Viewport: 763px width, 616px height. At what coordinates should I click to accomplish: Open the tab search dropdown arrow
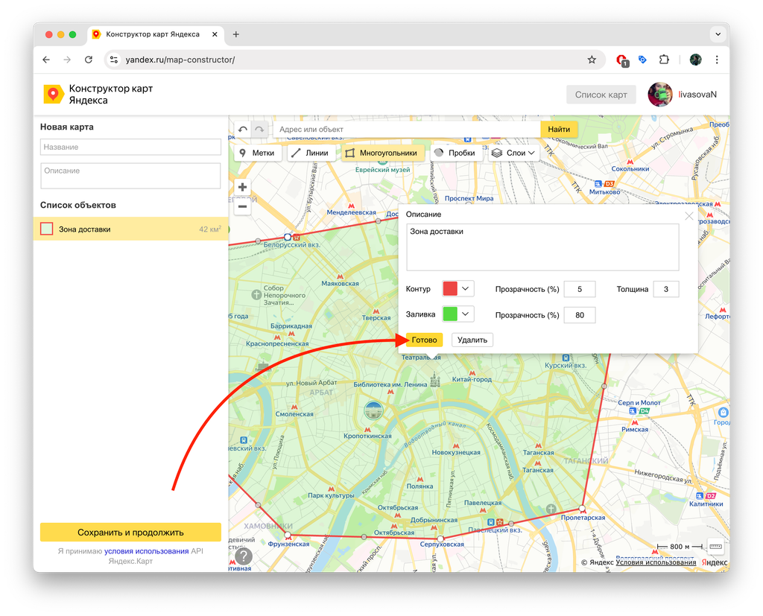pos(718,34)
